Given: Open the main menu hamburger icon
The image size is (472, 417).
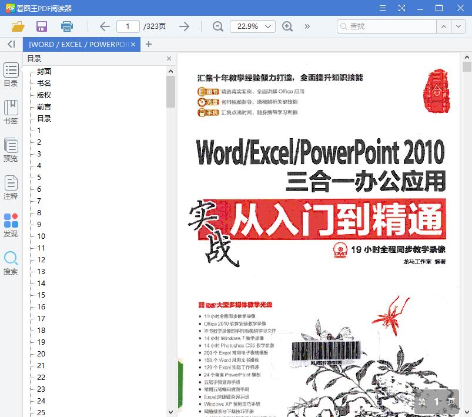Looking at the screenshot, I should 383,8.
